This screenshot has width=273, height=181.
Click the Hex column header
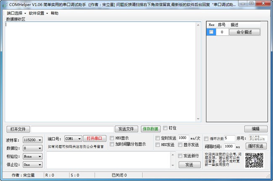211,25
